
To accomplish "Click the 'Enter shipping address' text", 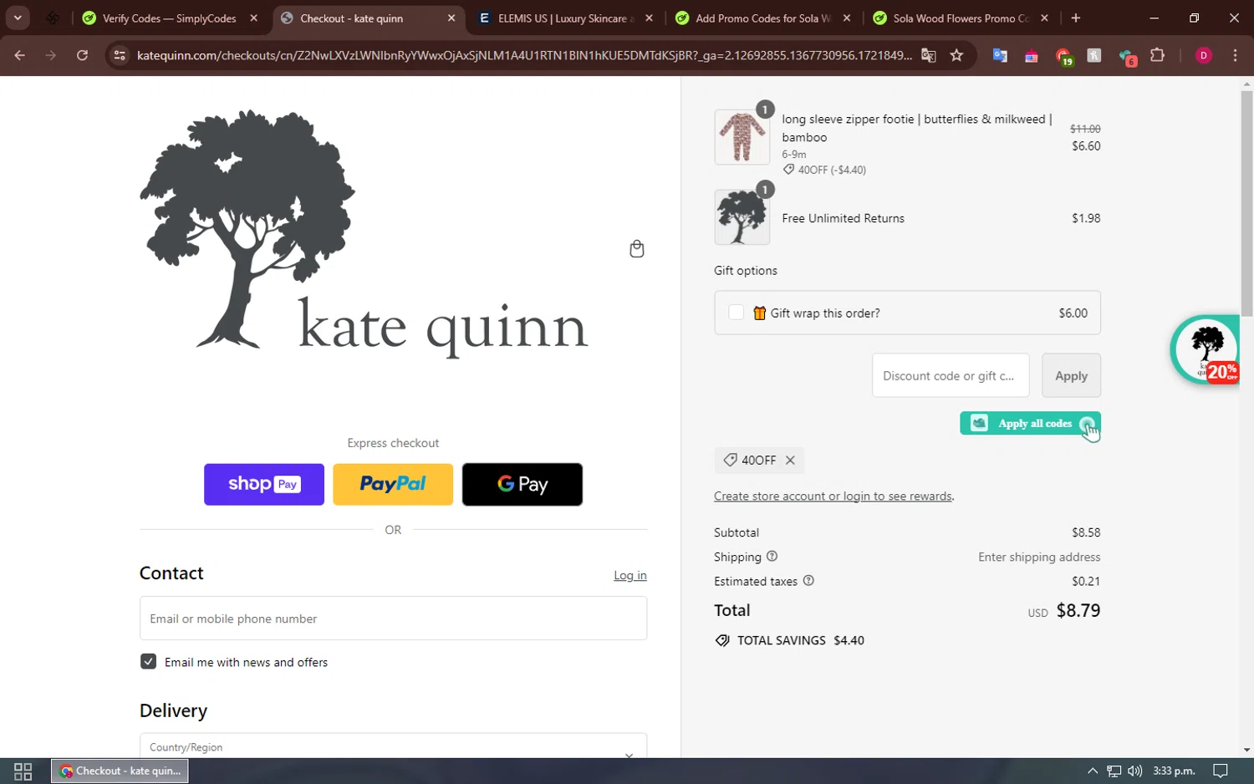I will (x=1039, y=557).
